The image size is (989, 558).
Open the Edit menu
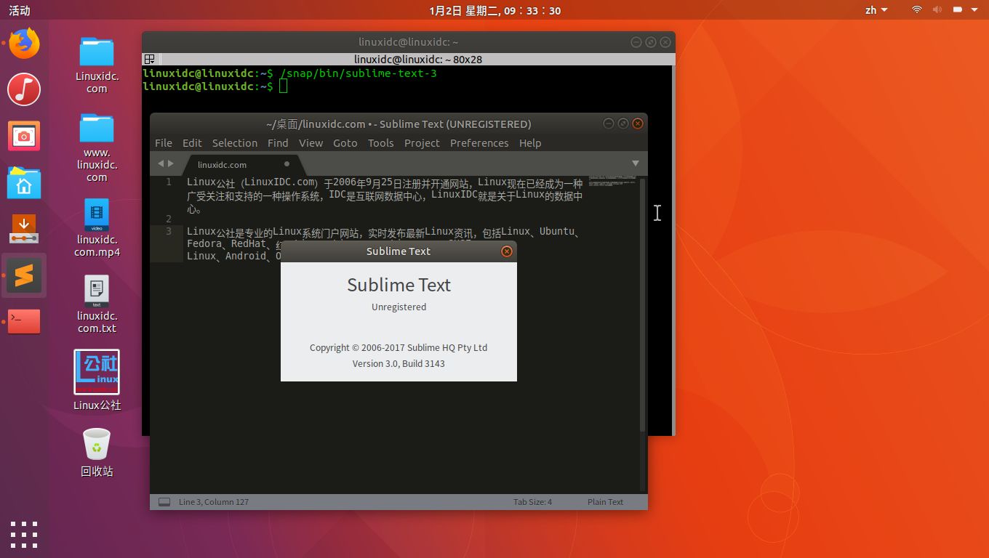(x=192, y=143)
